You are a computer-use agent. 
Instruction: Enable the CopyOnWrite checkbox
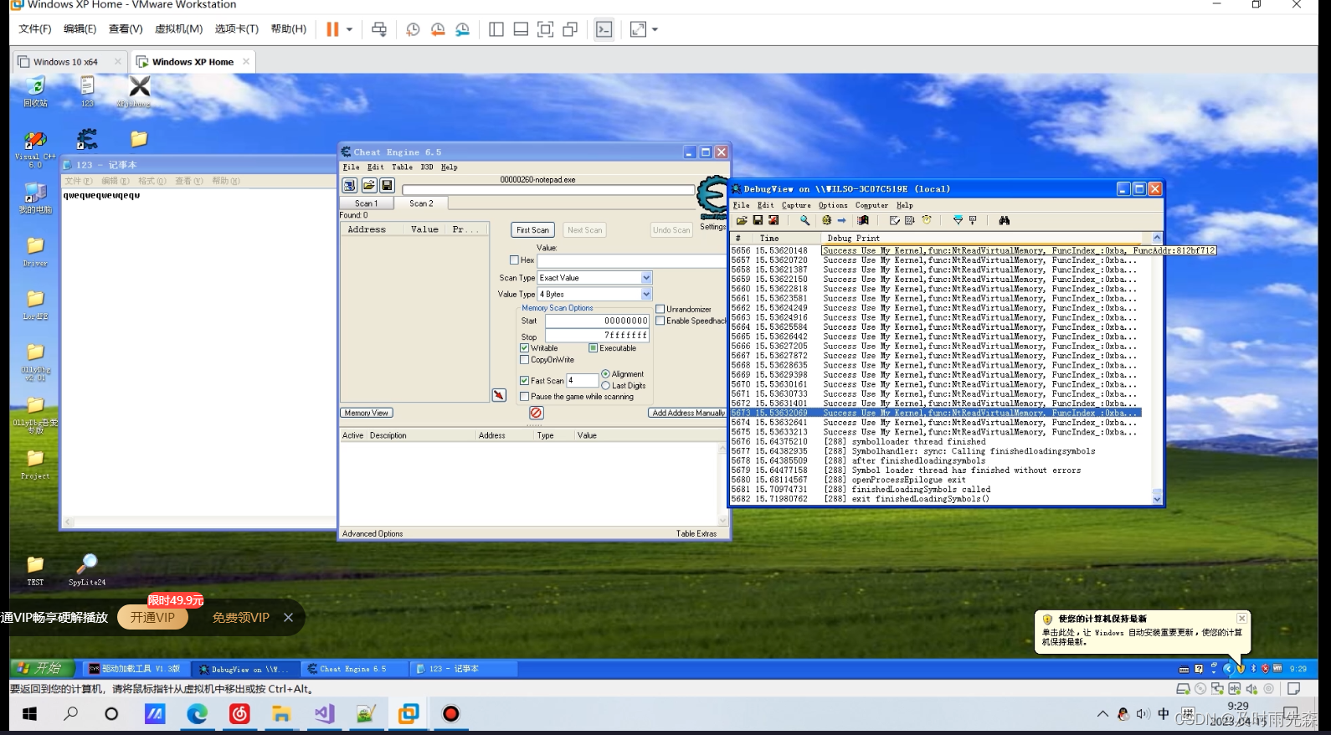click(524, 360)
